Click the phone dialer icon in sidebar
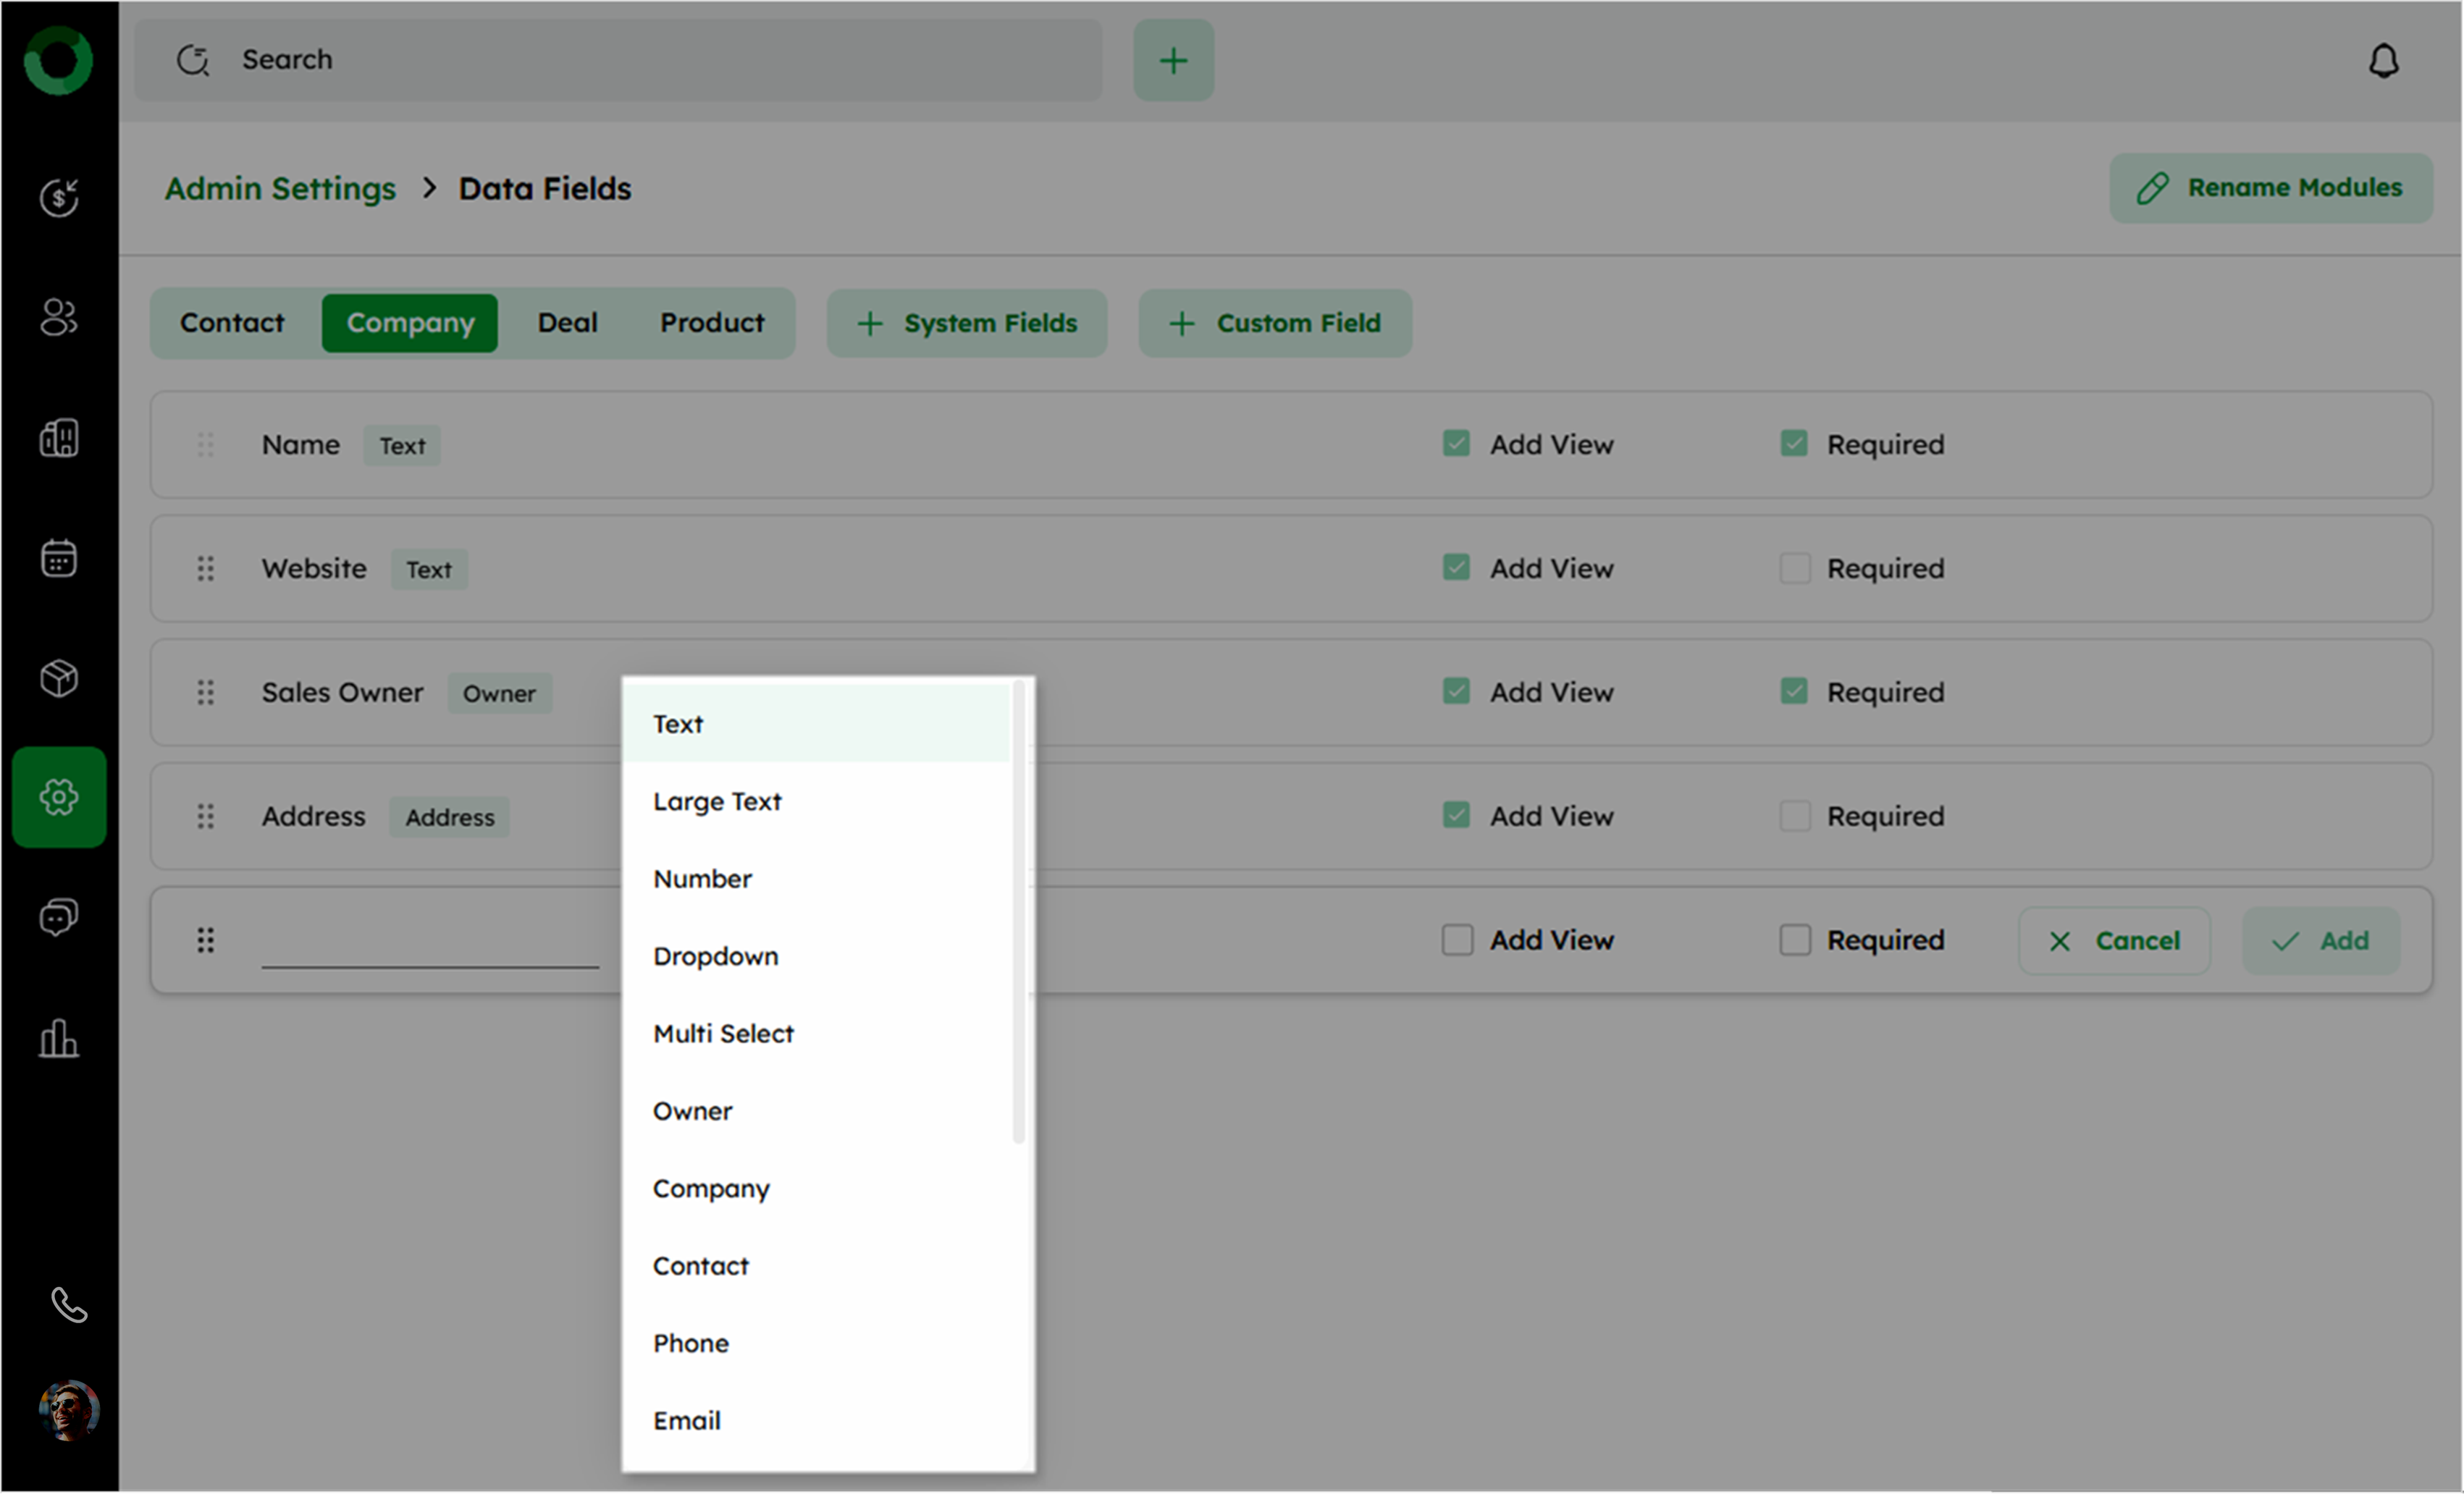Image resolution: width=2464 pixels, height=1494 pixels. coord(69,1305)
